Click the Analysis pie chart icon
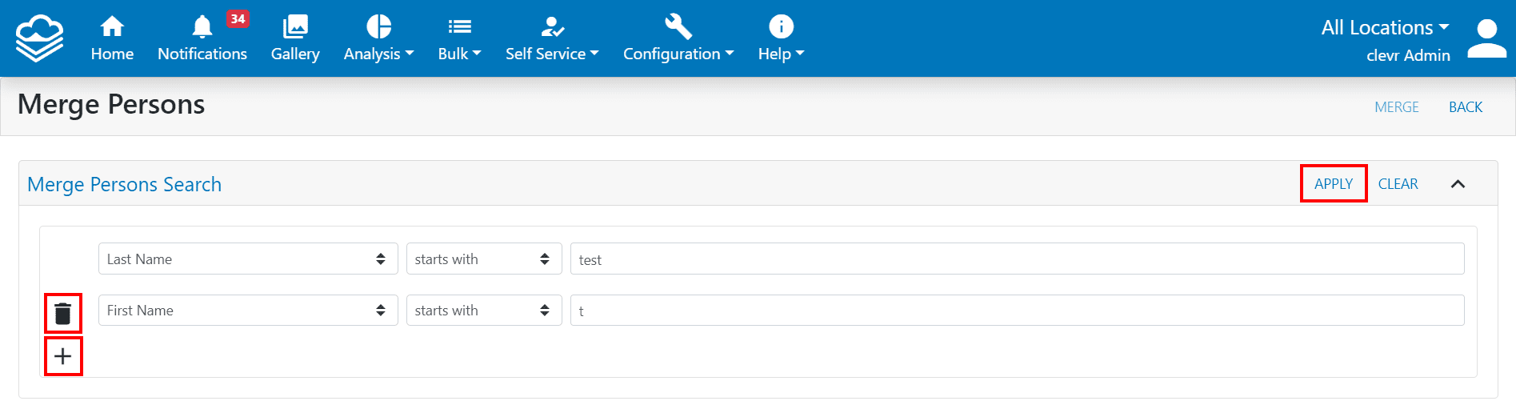This screenshot has width=1516, height=417. pyautogui.click(x=378, y=26)
